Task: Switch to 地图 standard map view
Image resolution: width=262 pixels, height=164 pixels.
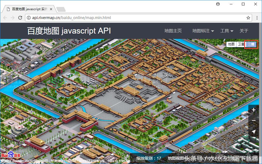Action: [231, 44]
